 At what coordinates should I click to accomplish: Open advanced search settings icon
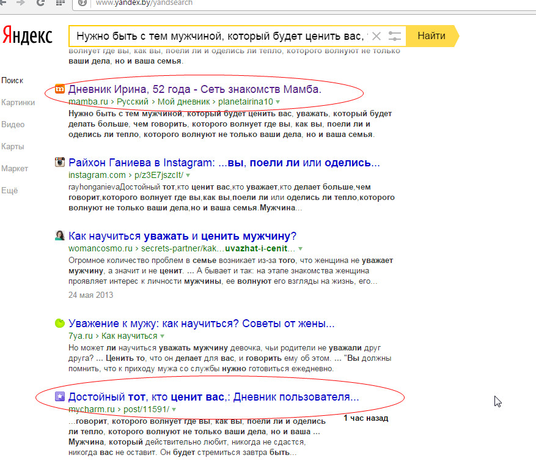(x=394, y=36)
